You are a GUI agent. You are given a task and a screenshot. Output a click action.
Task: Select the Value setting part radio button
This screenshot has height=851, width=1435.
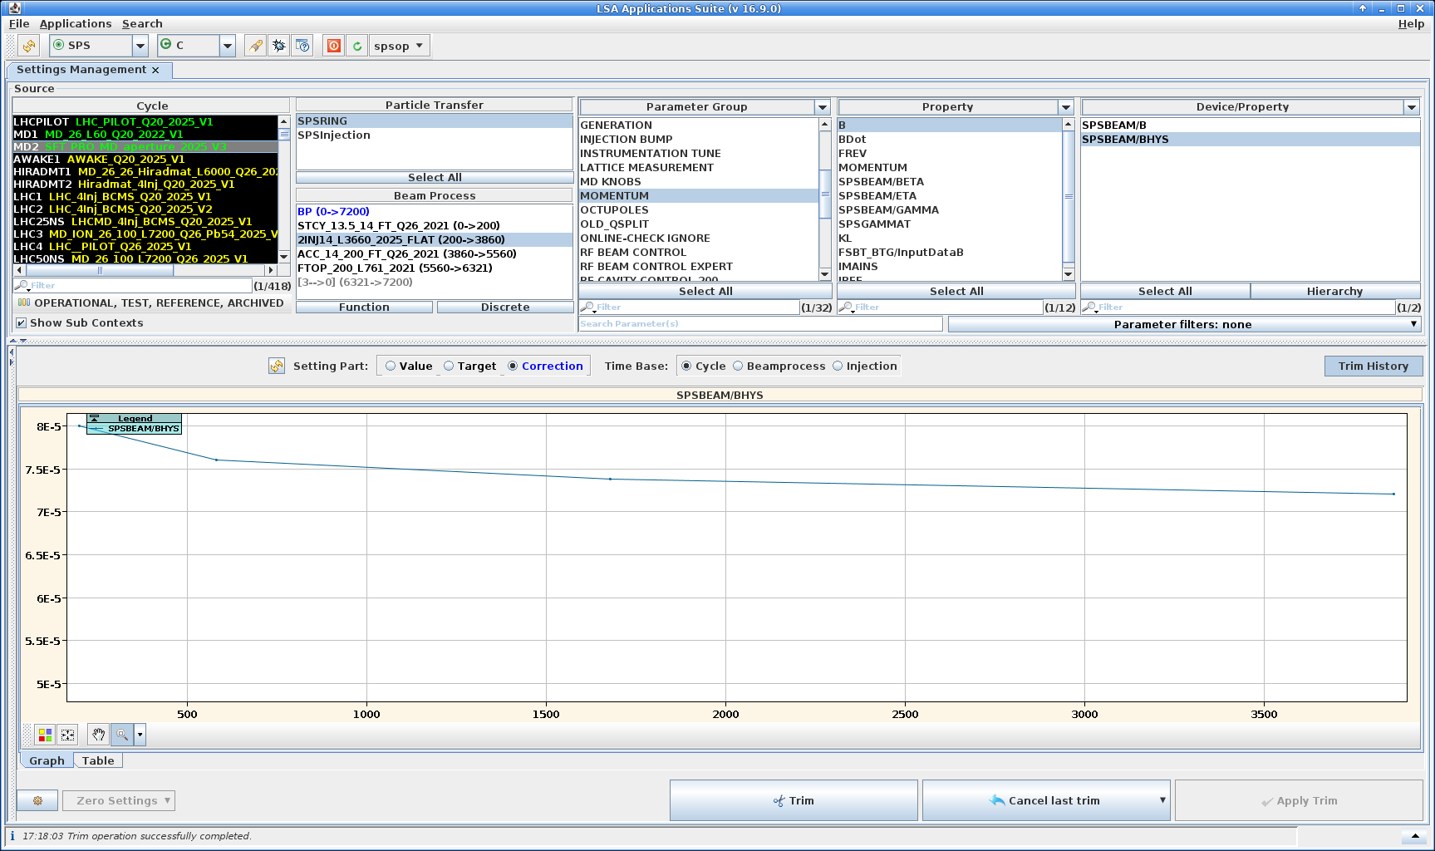click(391, 366)
